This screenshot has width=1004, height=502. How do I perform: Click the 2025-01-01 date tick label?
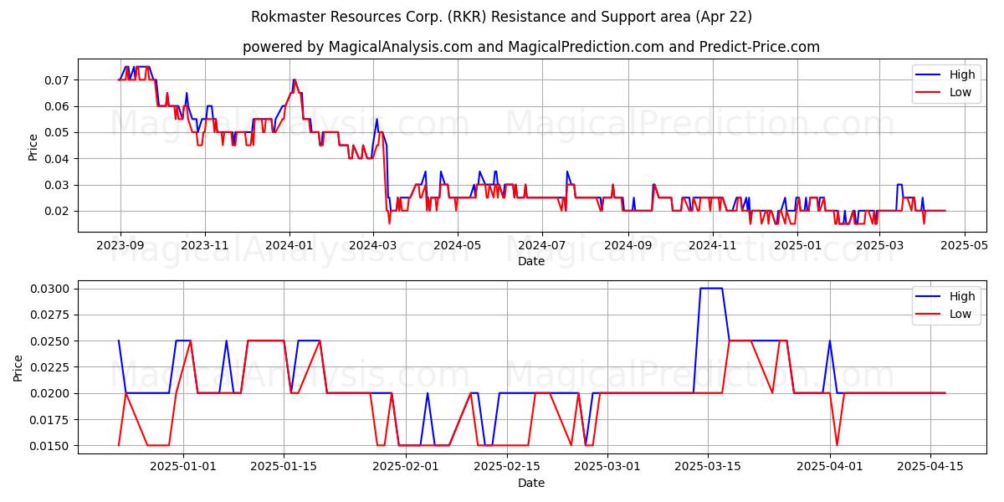click(x=183, y=467)
